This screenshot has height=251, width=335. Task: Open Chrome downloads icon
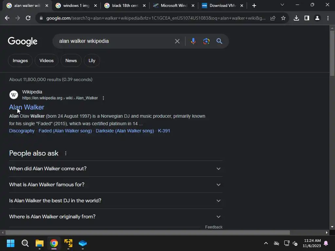point(296,18)
